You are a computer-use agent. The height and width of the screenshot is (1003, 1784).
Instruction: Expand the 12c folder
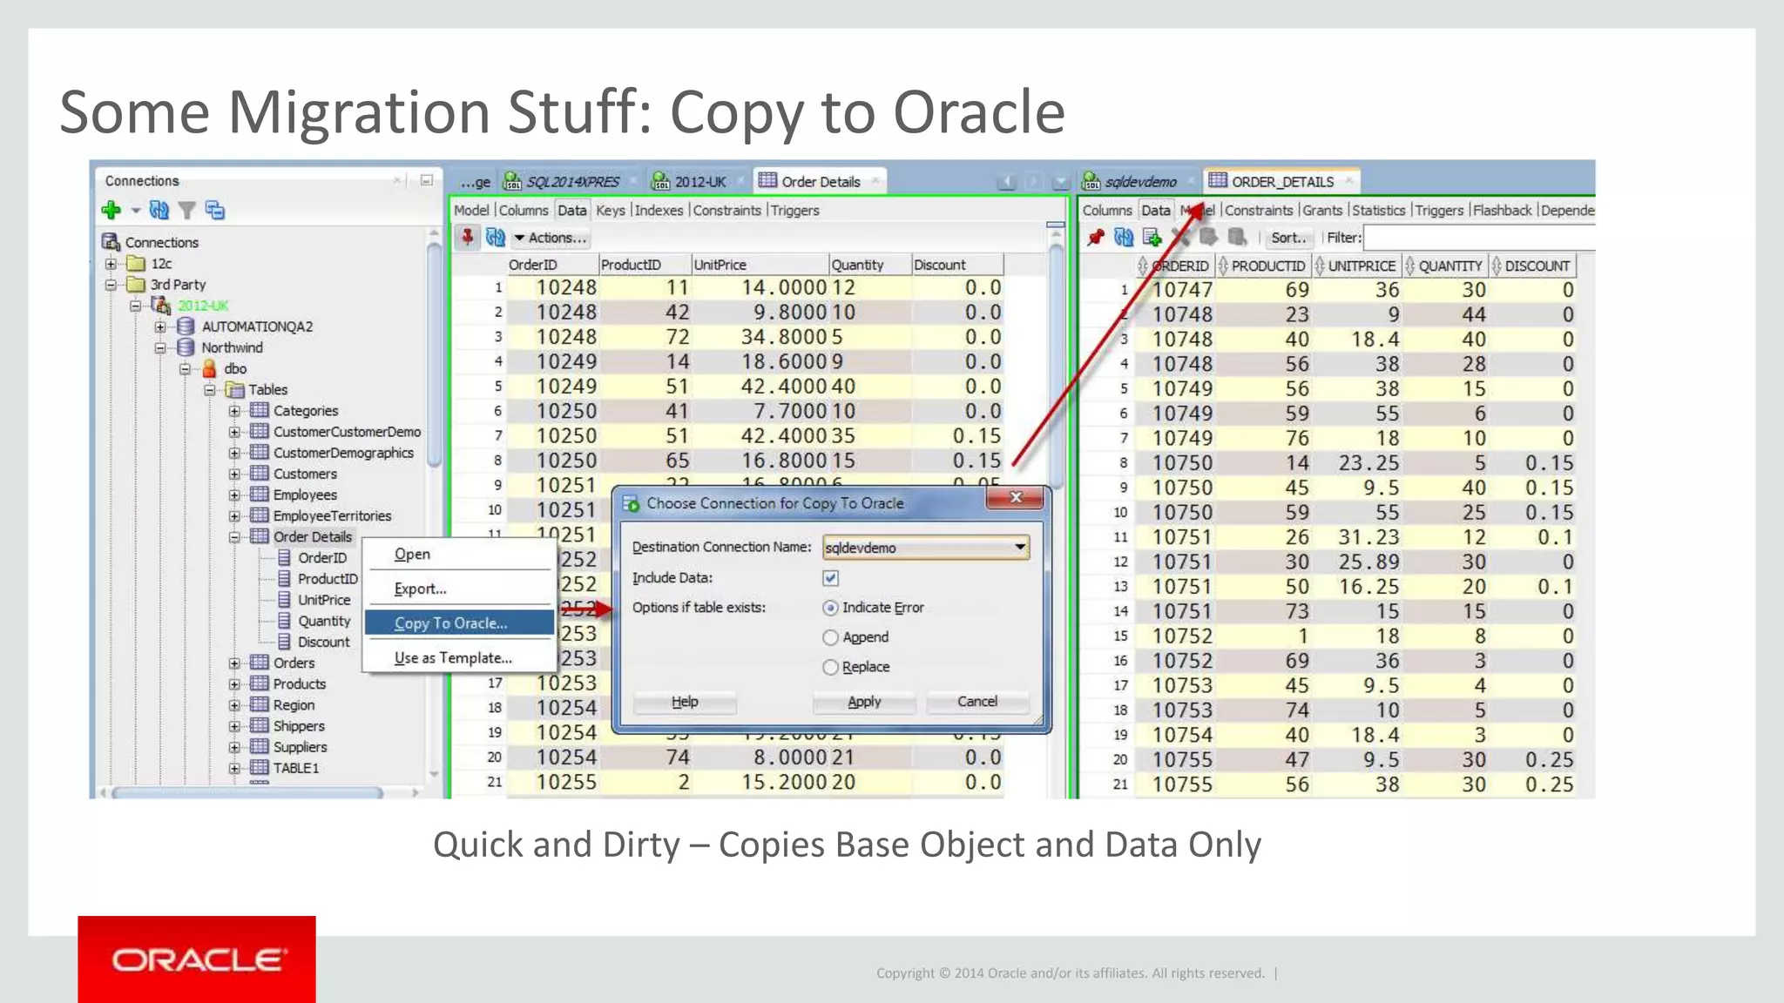coord(111,263)
